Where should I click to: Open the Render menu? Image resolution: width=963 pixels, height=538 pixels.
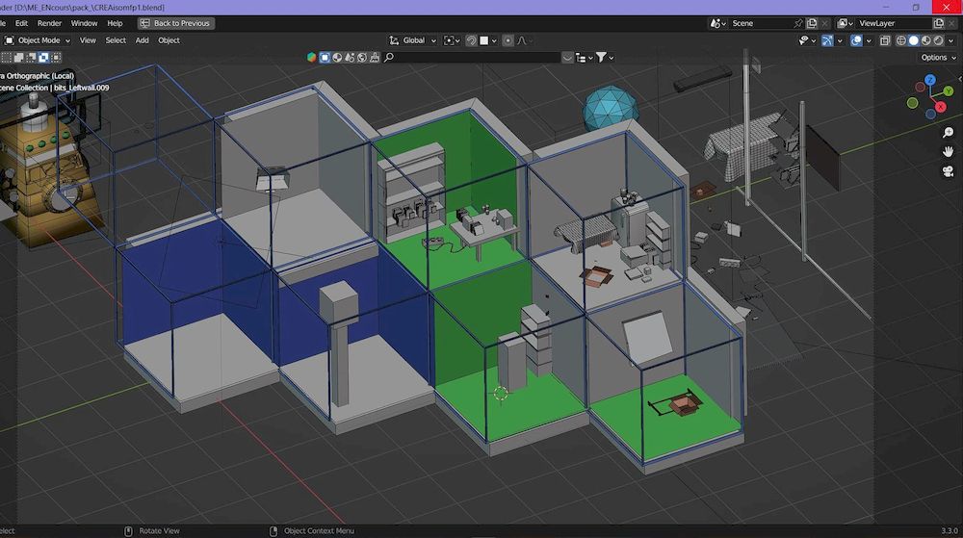49,23
